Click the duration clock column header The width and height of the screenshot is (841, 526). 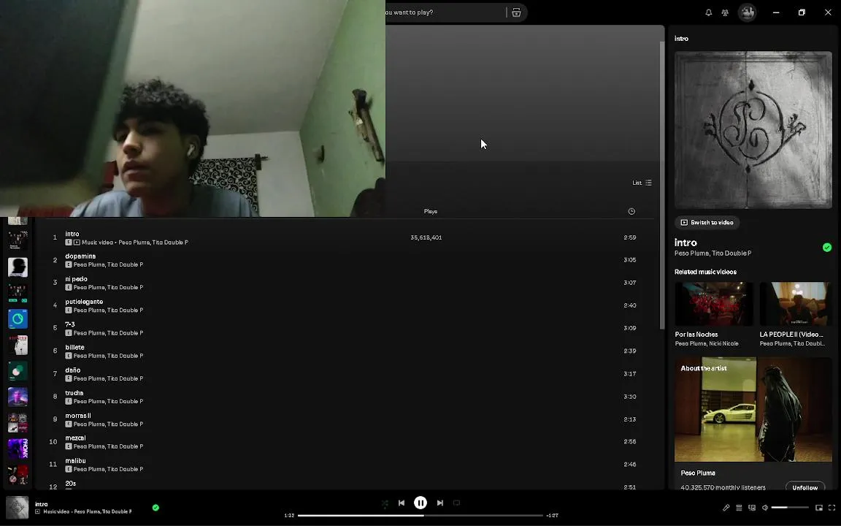click(x=631, y=211)
